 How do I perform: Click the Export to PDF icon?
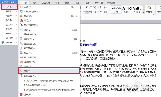click(21, 57)
